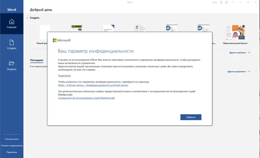The image size is (260, 158).
Task: Click the Вход sign-in text in title bar
Action: click(x=215, y=2)
